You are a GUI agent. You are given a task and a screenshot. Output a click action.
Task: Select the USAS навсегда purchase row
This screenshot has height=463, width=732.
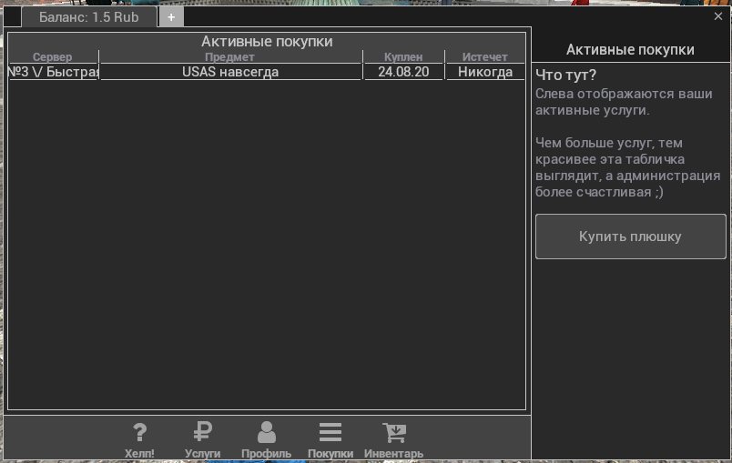(x=230, y=72)
